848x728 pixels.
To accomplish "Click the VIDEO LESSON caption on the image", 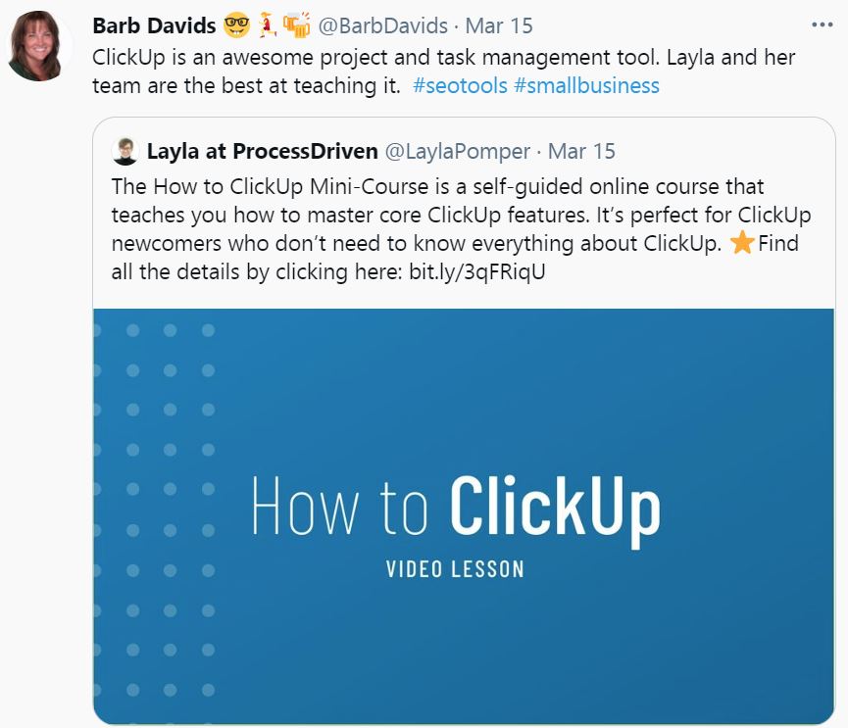I will pyautogui.click(x=455, y=569).
